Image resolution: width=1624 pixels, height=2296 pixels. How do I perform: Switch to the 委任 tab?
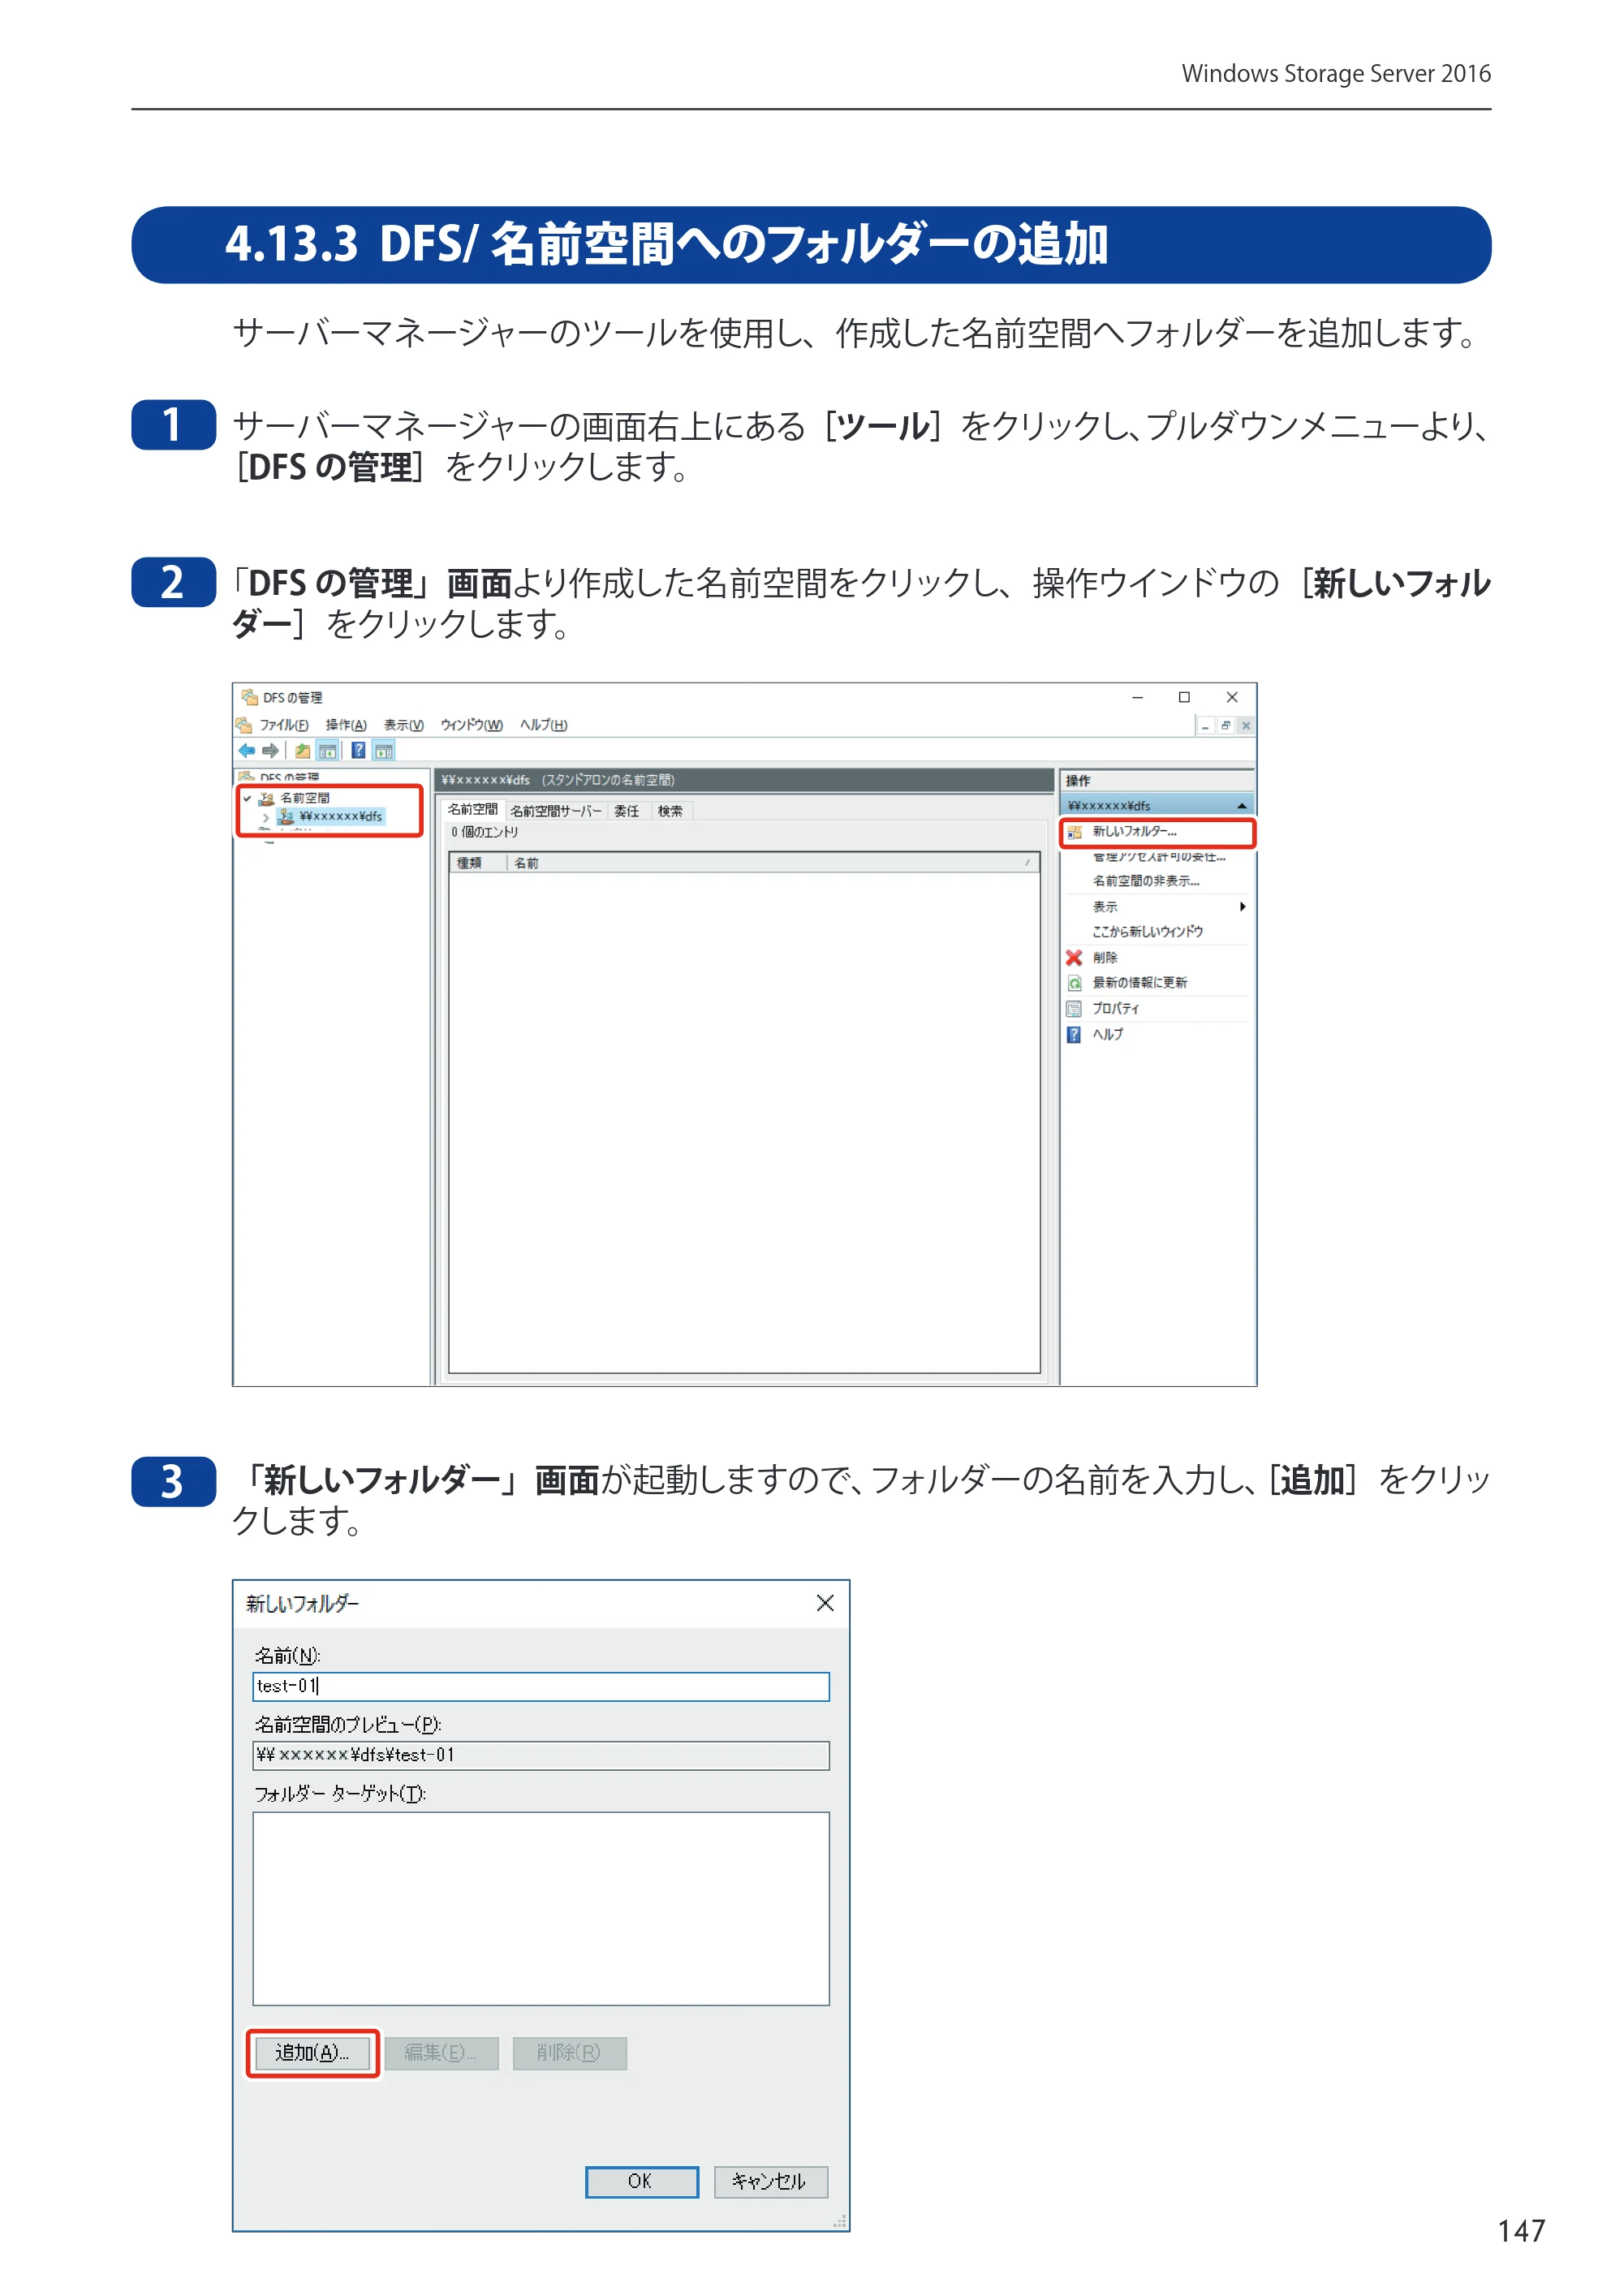pos(627,811)
